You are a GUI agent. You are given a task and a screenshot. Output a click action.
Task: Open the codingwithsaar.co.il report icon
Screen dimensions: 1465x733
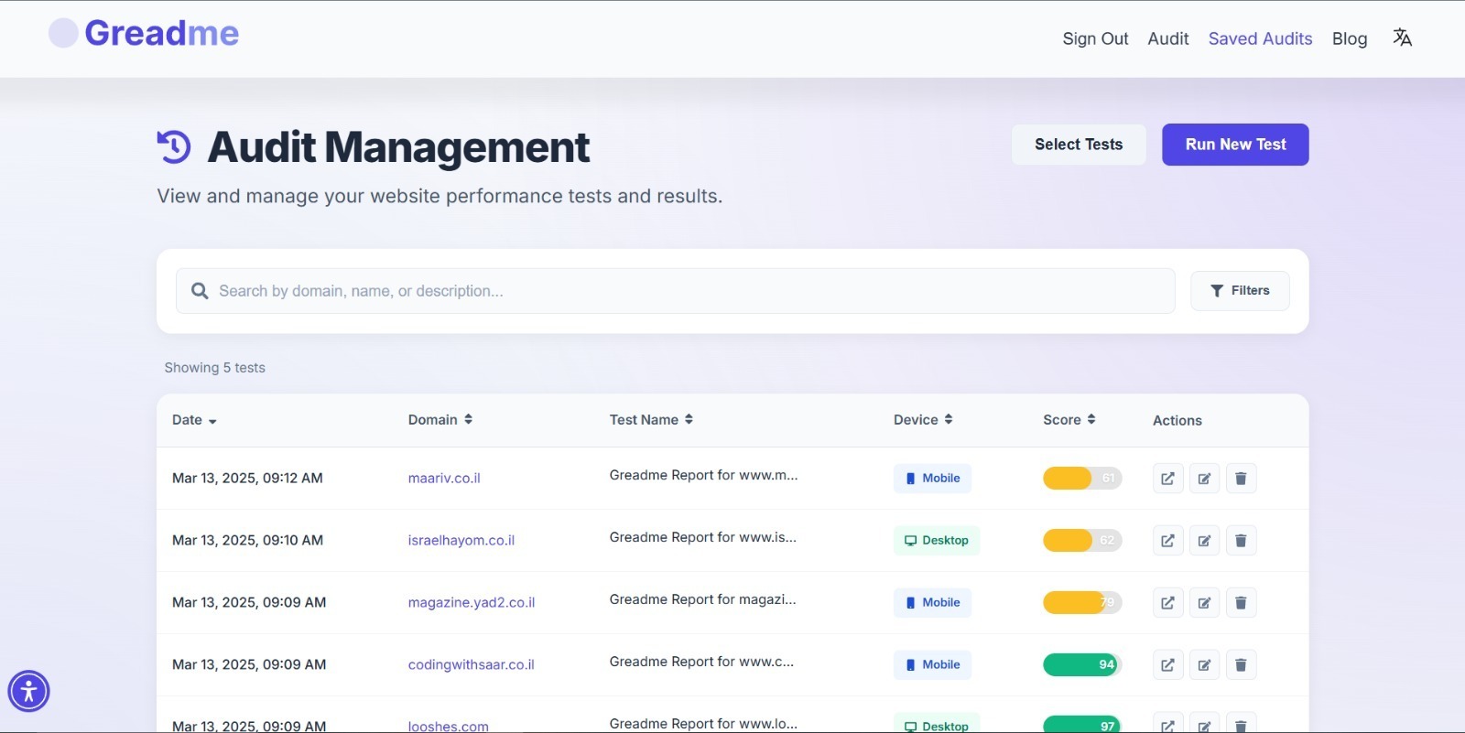click(1167, 665)
